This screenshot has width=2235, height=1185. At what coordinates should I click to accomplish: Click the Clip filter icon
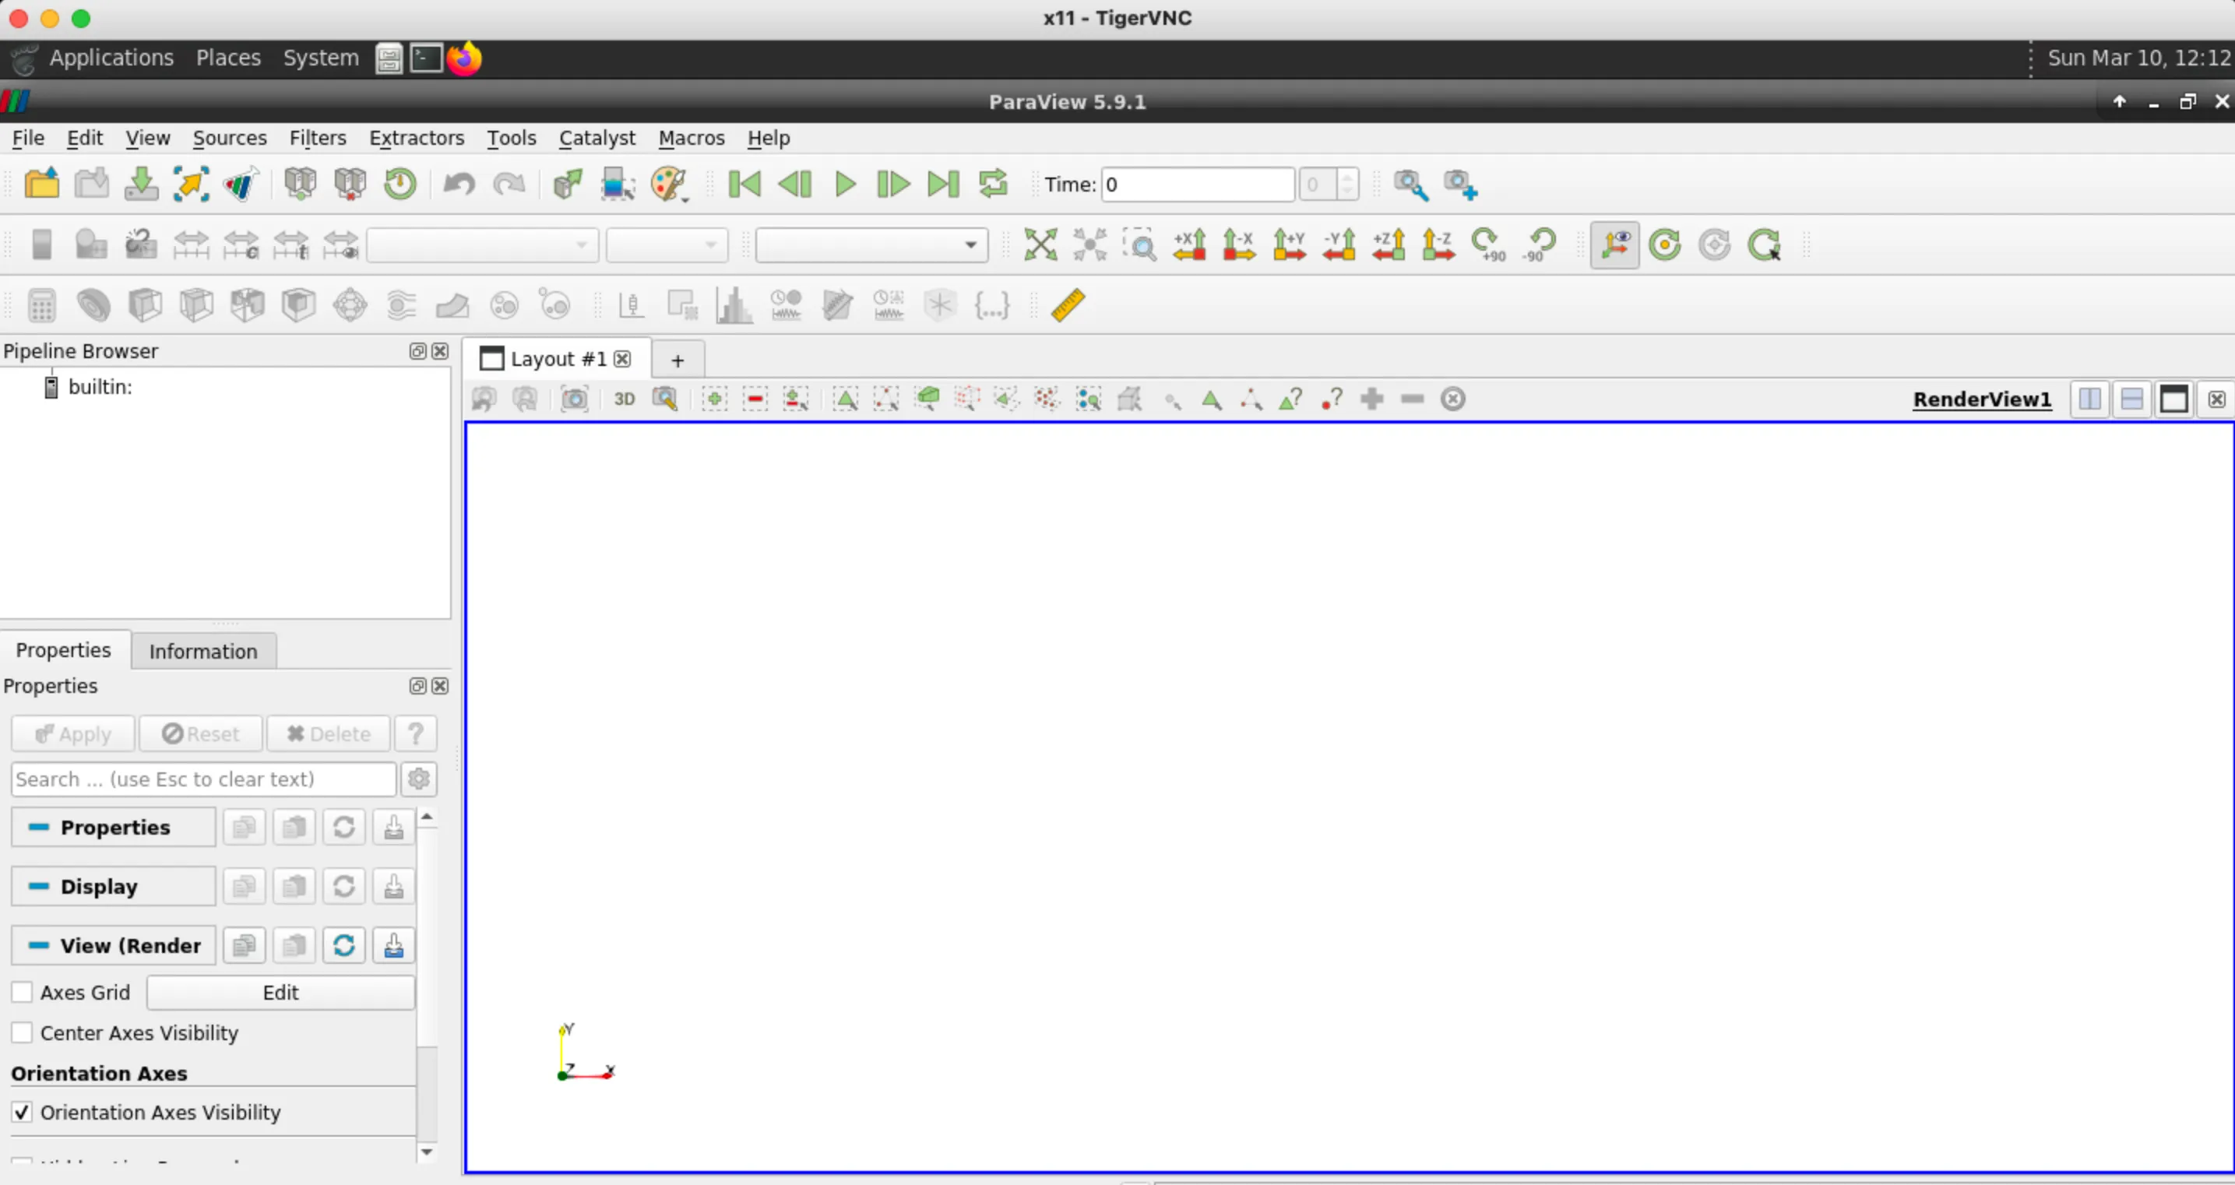click(145, 305)
